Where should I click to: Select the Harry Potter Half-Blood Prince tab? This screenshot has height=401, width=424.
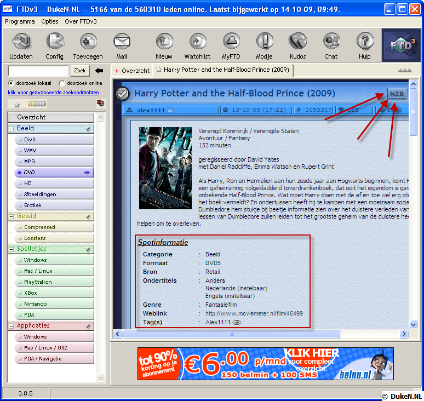coord(224,70)
